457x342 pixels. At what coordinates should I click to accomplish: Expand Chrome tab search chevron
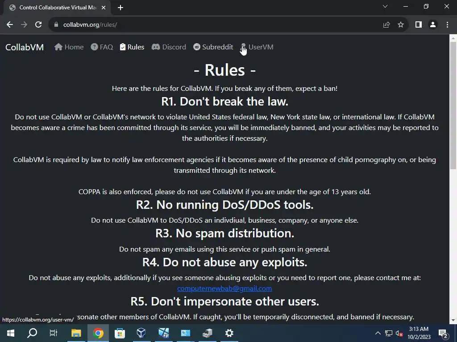point(385,6)
